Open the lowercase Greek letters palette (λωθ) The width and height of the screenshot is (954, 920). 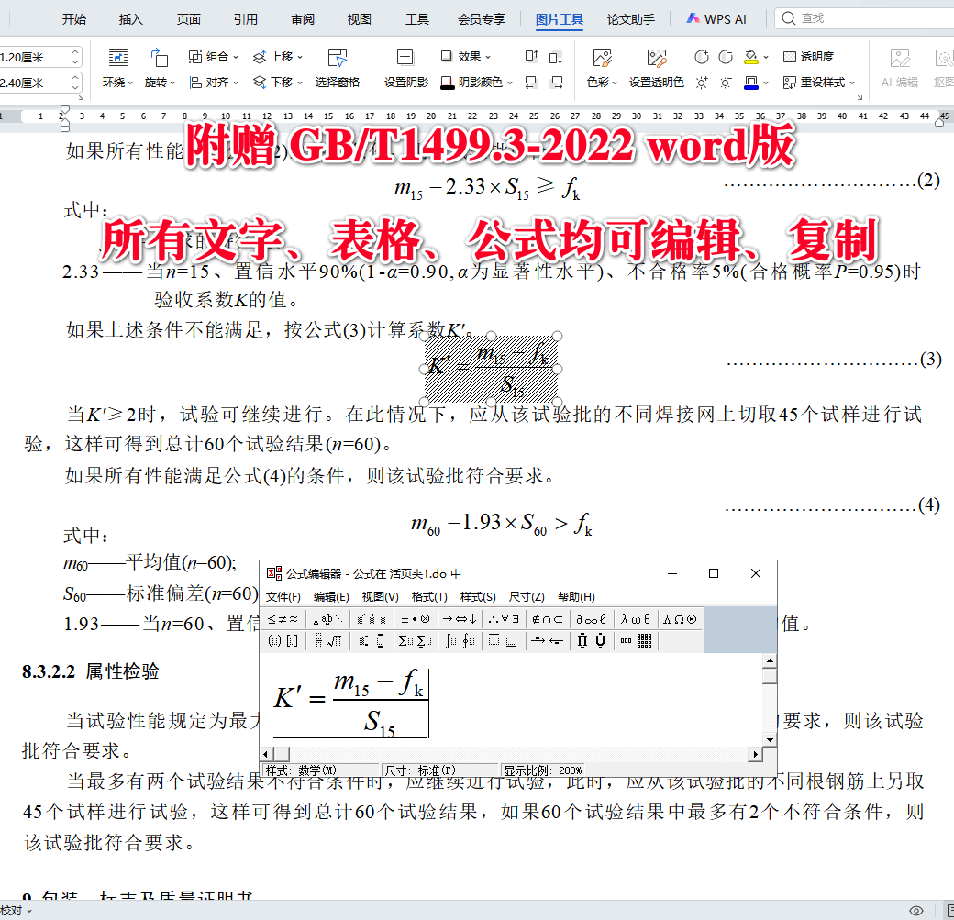click(x=635, y=619)
